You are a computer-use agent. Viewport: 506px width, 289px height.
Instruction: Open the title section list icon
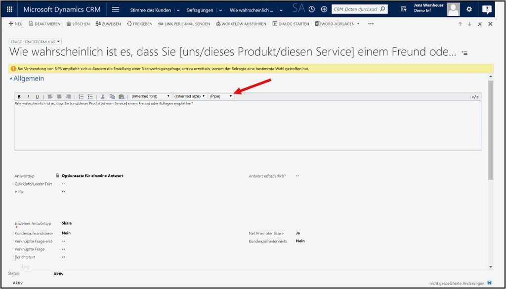click(x=464, y=53)
